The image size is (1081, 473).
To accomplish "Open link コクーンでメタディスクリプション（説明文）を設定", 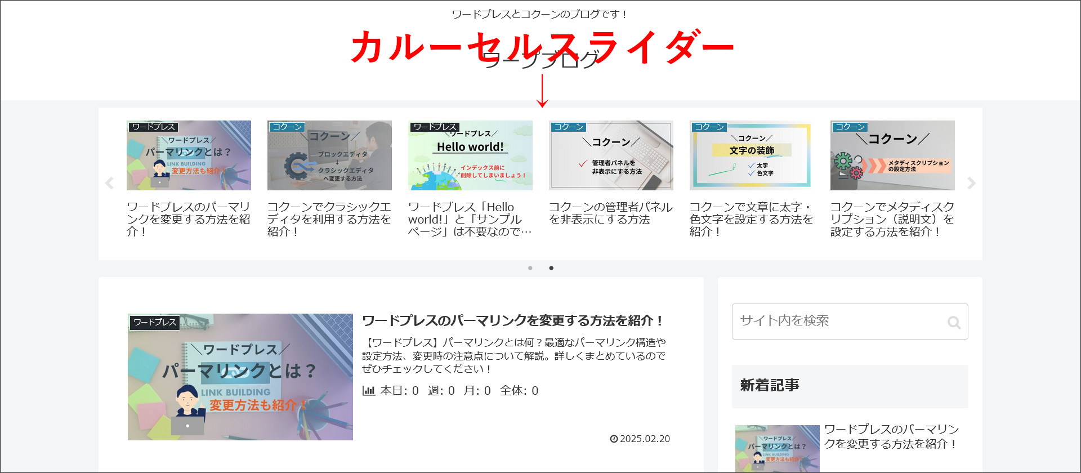I will 892,219.
